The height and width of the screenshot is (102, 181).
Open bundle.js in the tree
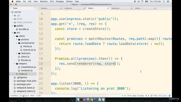(x=24, y=29)
